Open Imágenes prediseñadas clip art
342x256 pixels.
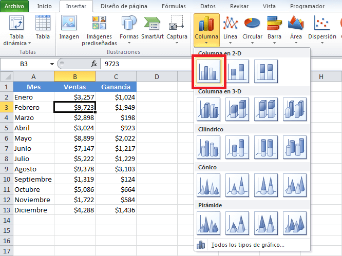click(99, 30)
